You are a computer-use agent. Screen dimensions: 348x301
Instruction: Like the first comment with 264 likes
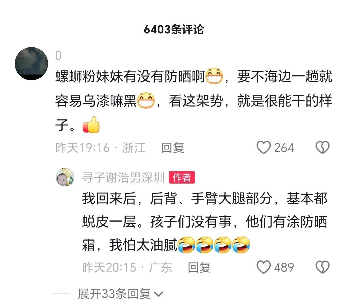pyautogui.click(x=264, y=148)
